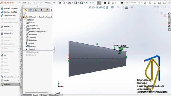The image size is (171, 96).
Task: Toggle Hide/Show Items eye icon
Action: tap(118, 7)
